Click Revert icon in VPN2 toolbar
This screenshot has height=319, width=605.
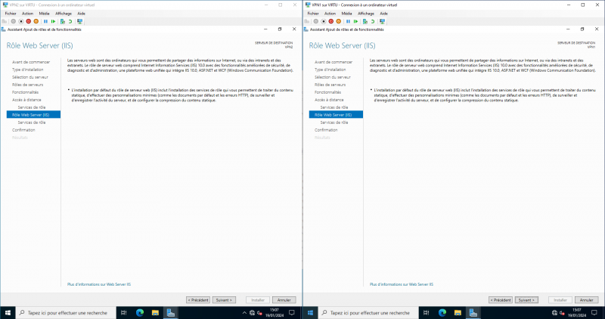coord(70,22)
